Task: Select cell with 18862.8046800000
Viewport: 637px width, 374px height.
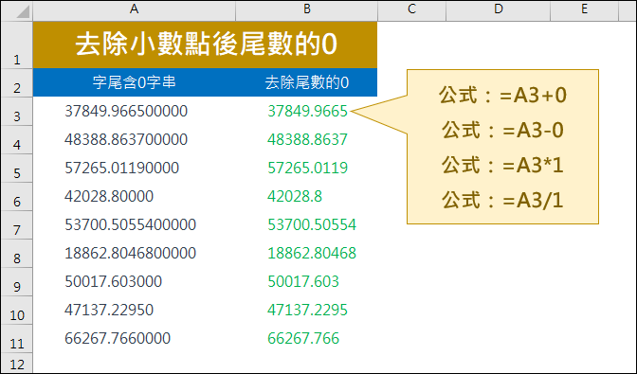Action: (x=134, y=253)
